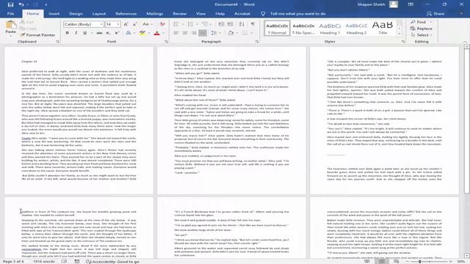Screen dimensions: 470x264
Task: Sort the selected paragraphs
Action: (242, 24)
